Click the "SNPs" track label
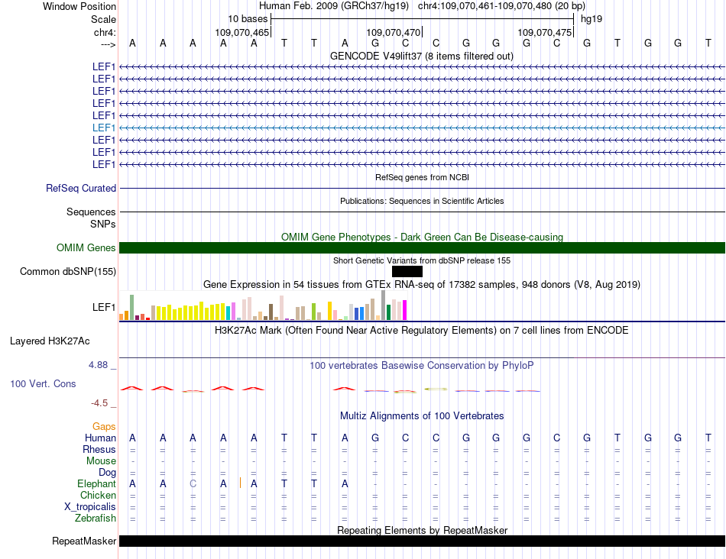This screenshot has height=559, width=726. tap(103, 224)
